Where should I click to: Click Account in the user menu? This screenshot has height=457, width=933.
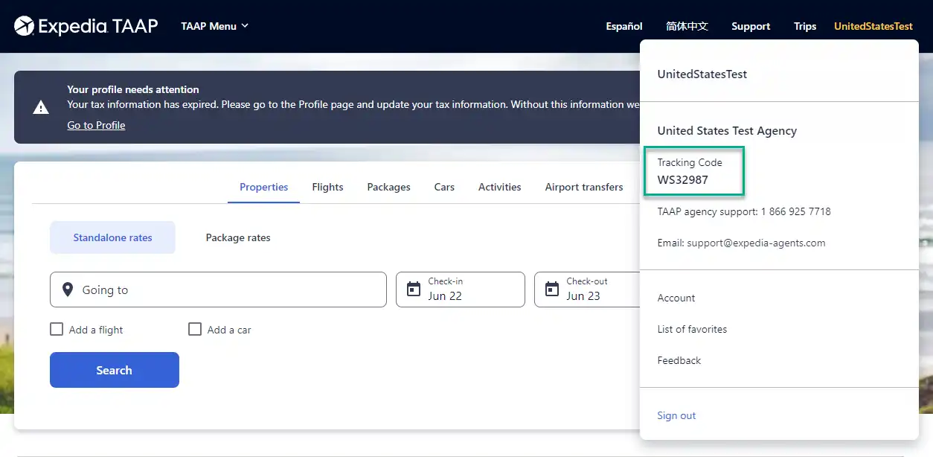pyautogui.click(x=676, y=298)
